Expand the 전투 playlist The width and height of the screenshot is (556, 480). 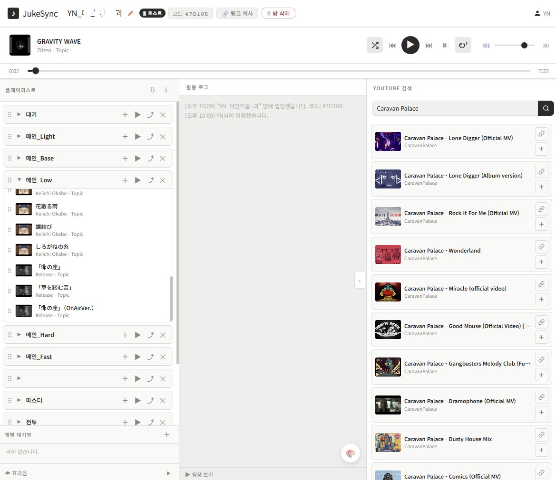pyautogui.click(x=19, y=422)
